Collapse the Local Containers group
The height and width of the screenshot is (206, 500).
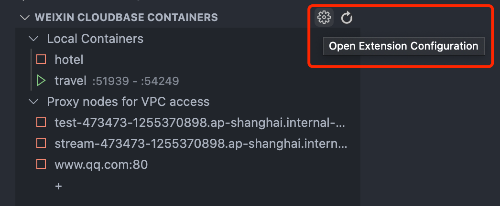[x=33, y=39]
